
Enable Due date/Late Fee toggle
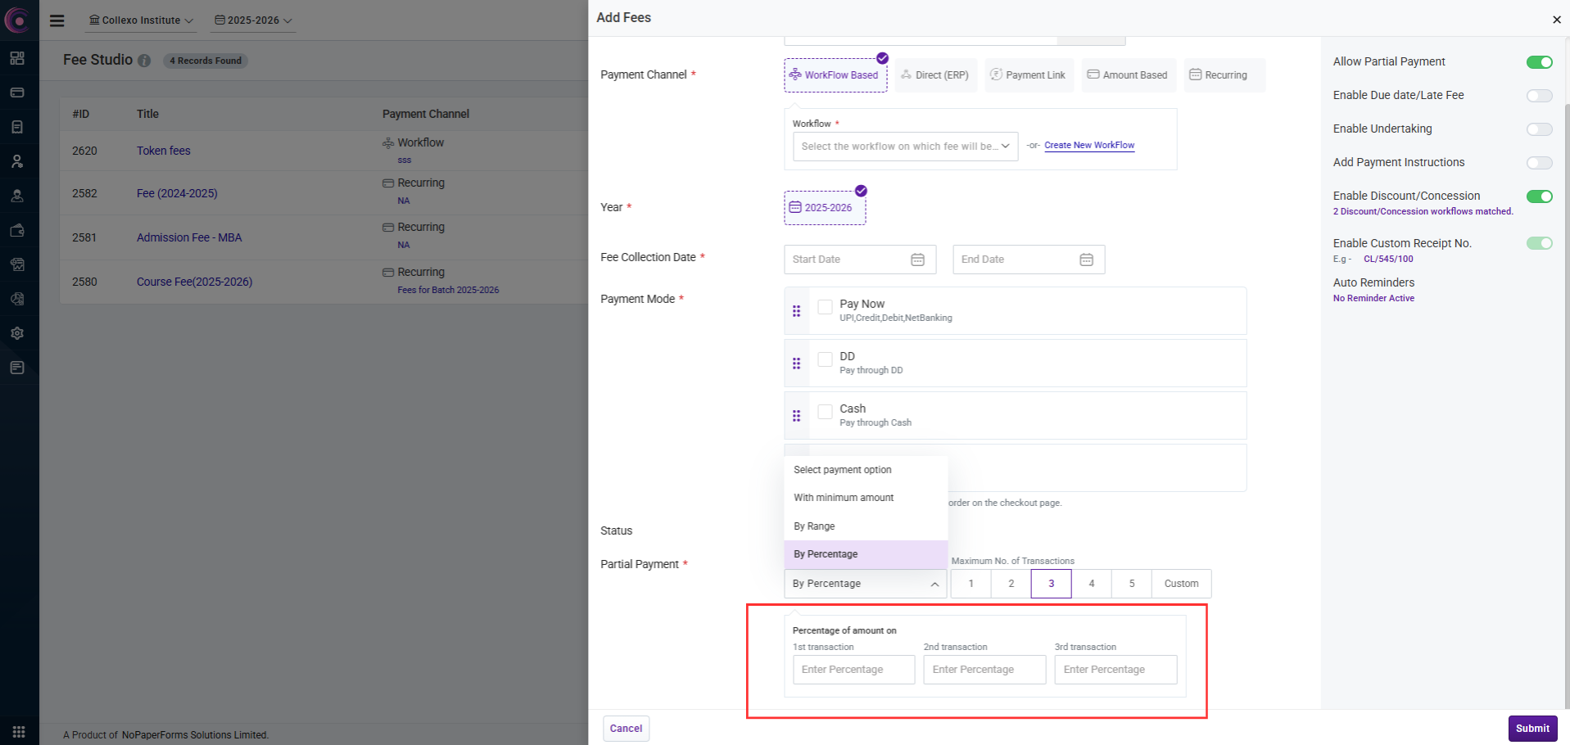(x=1539, y=96)
